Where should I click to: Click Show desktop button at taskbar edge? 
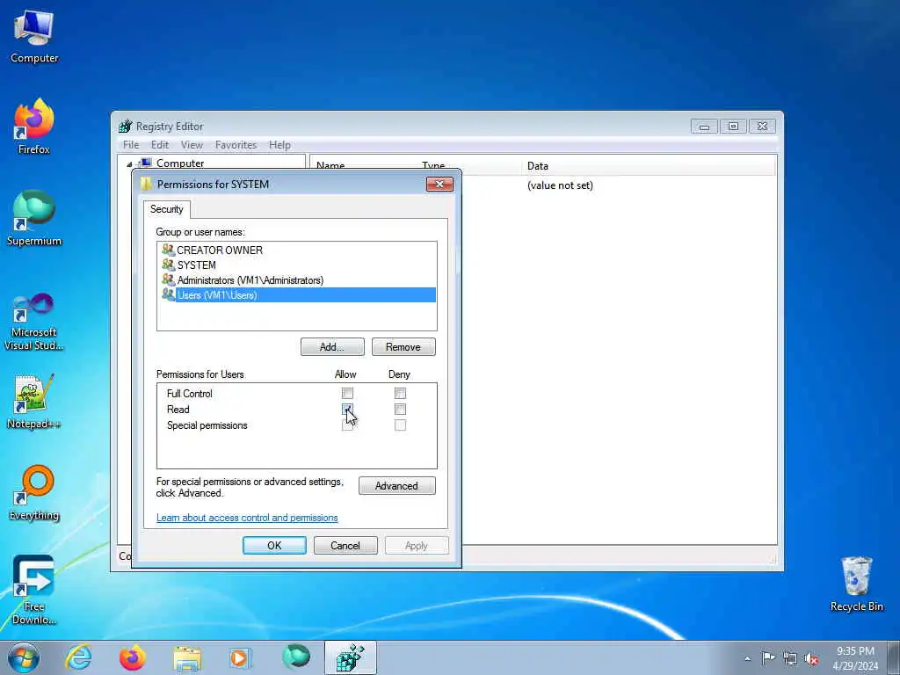click(x=894, y=657)
